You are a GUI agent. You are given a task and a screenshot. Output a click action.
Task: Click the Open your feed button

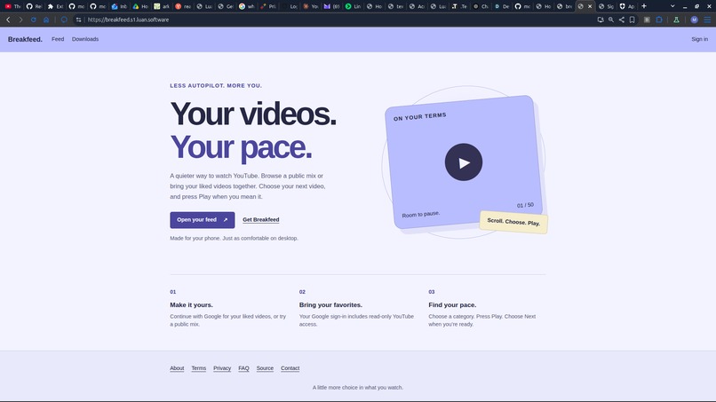[x=203, y=220]
